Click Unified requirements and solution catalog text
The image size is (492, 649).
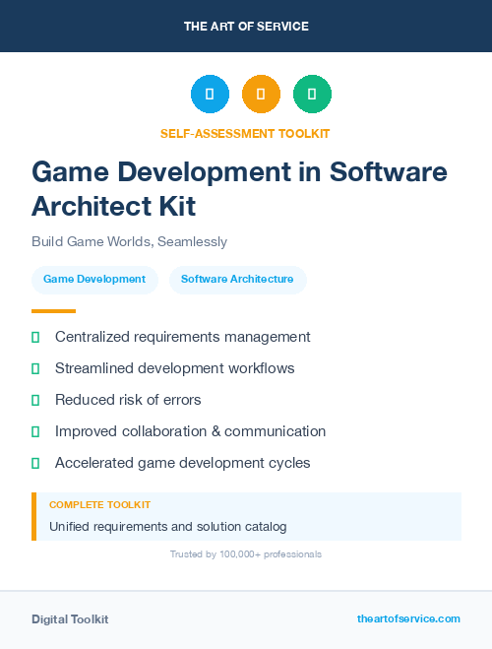click(168, 527)
